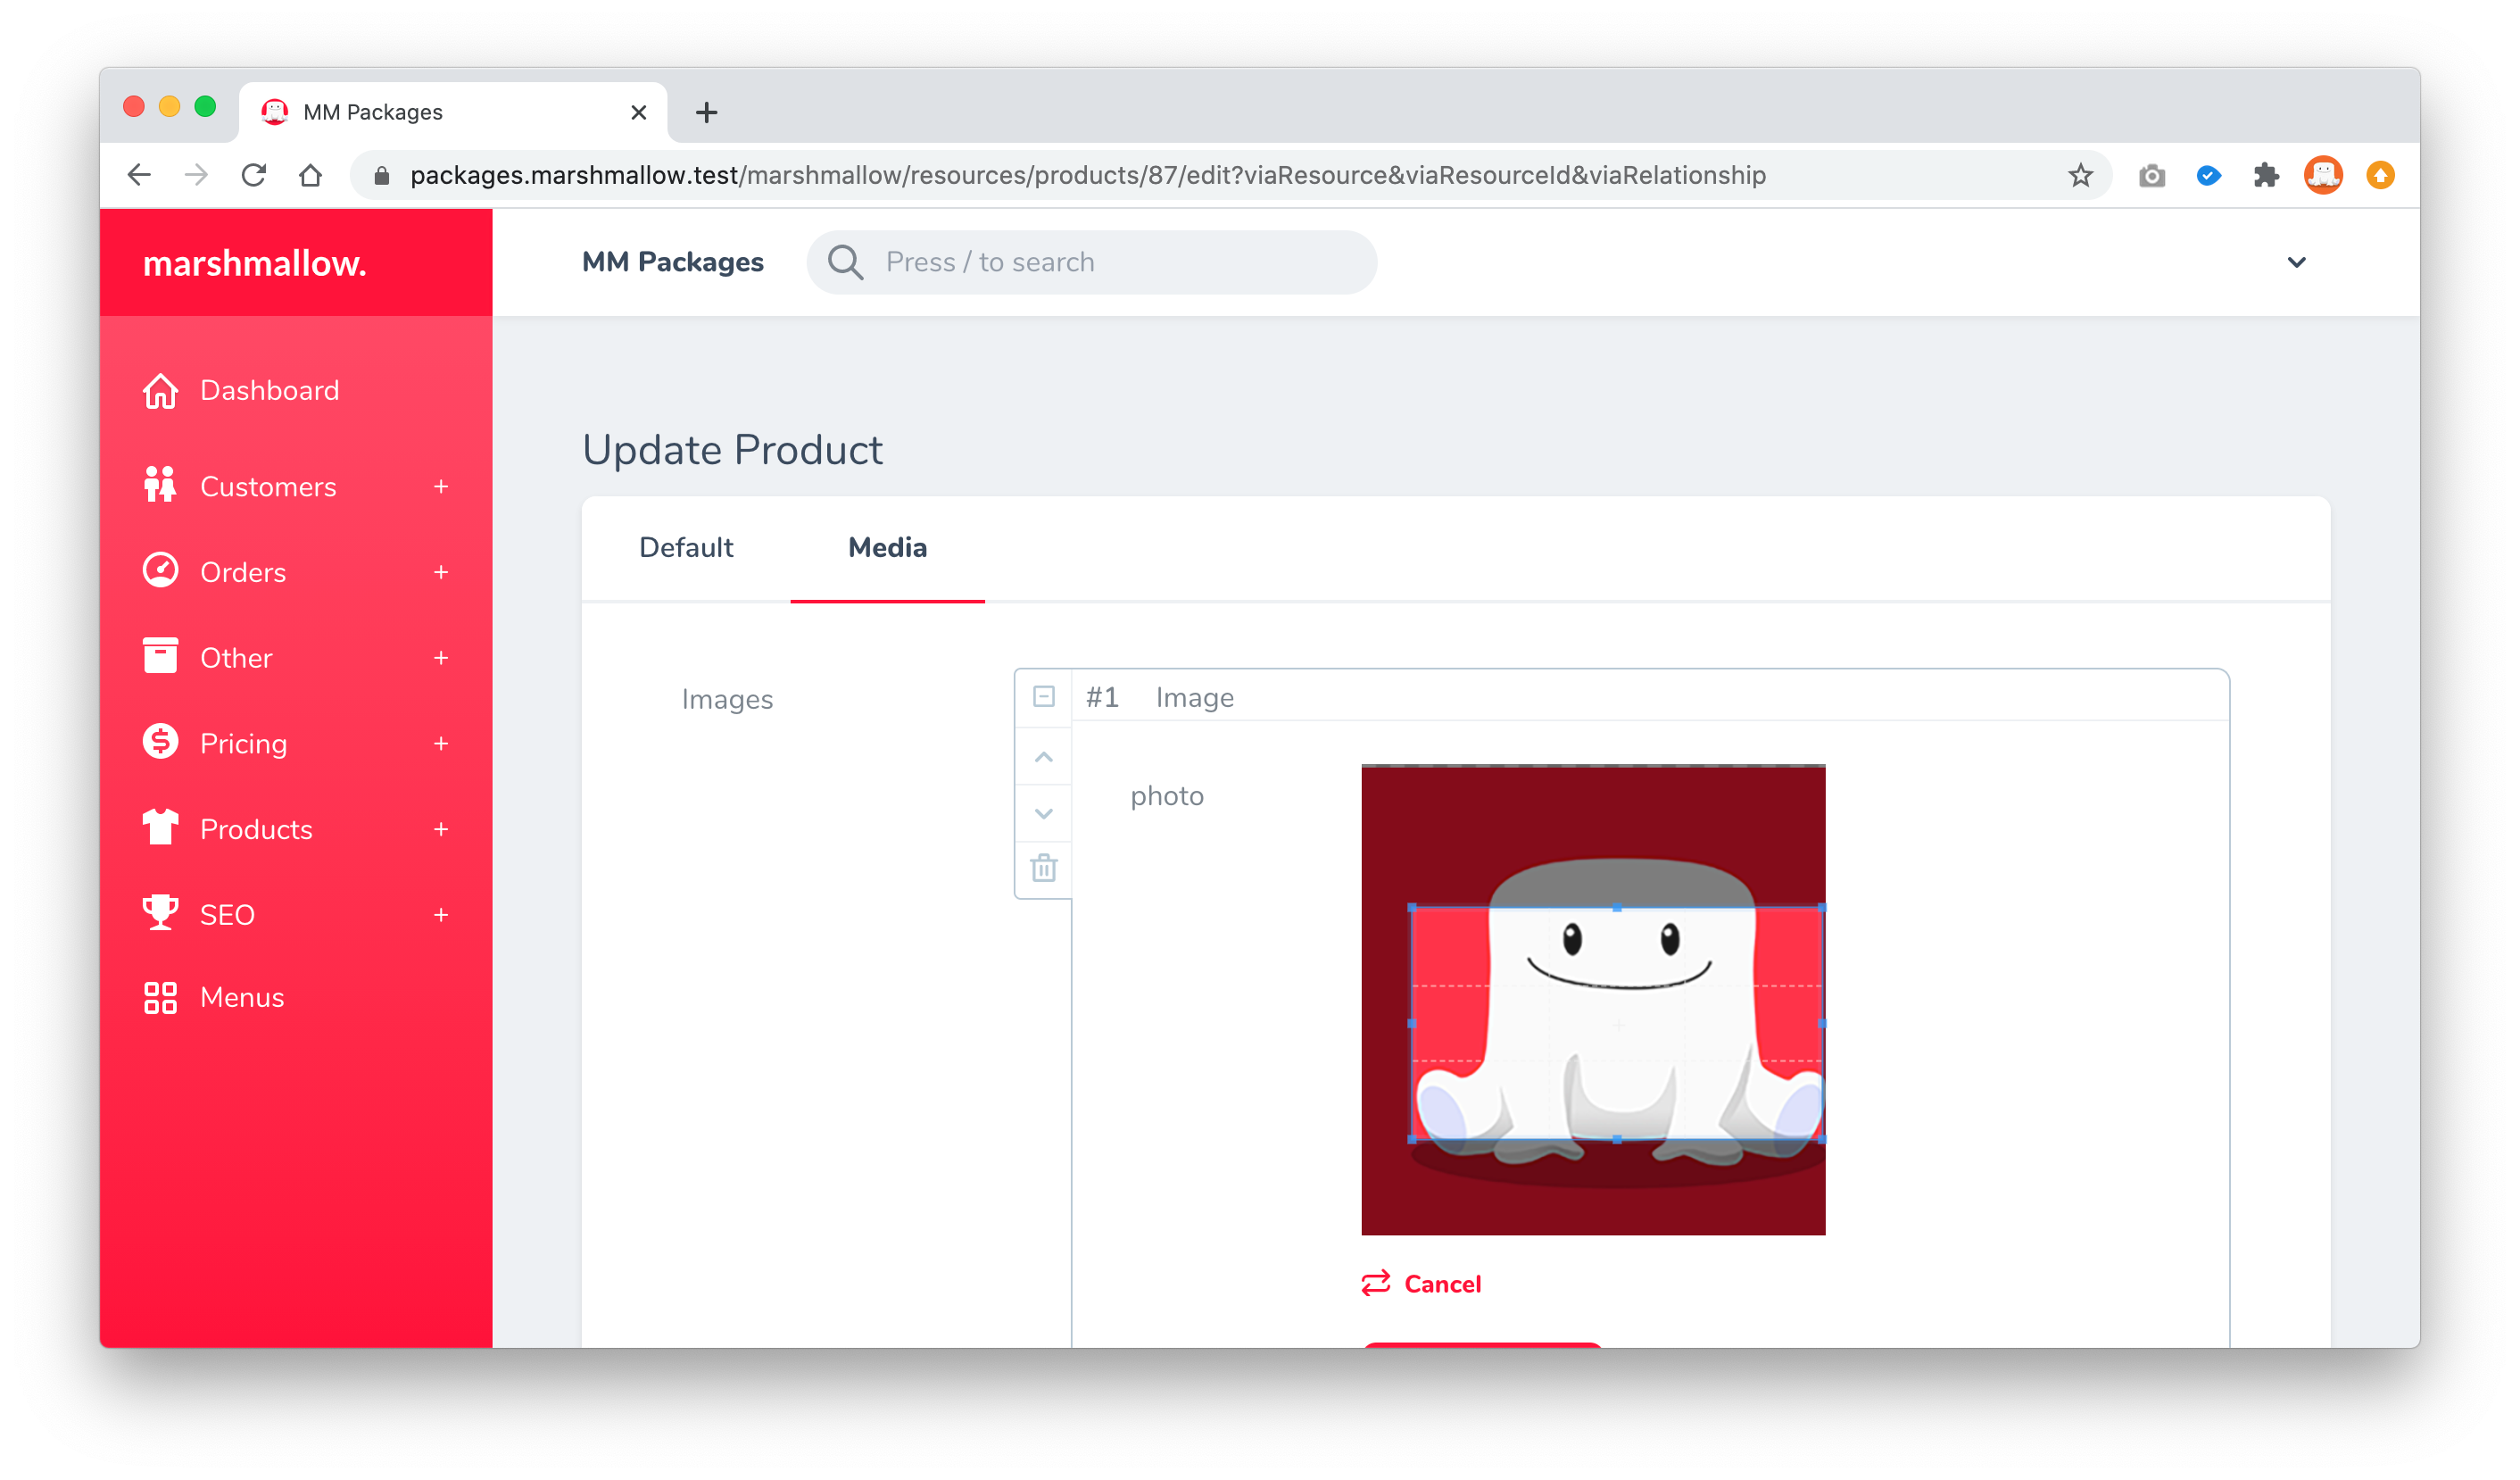The image size is (2520, 1480).
Task: Open the user dropdown chevron in header
Action: click(2296, 263)
